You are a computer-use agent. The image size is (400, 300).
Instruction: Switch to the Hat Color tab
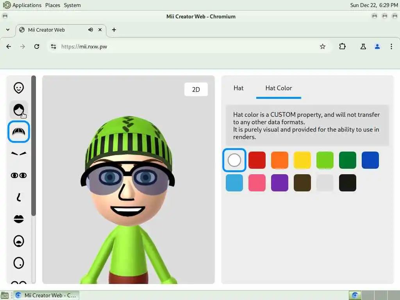[x=279, y=88]
